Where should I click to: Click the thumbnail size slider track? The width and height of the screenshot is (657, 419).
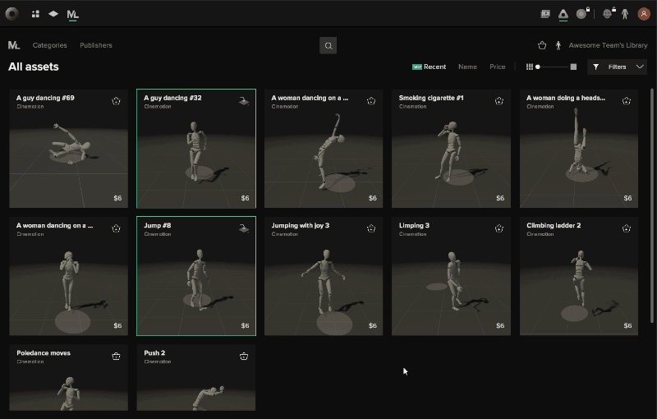click(x=553, y=67)
